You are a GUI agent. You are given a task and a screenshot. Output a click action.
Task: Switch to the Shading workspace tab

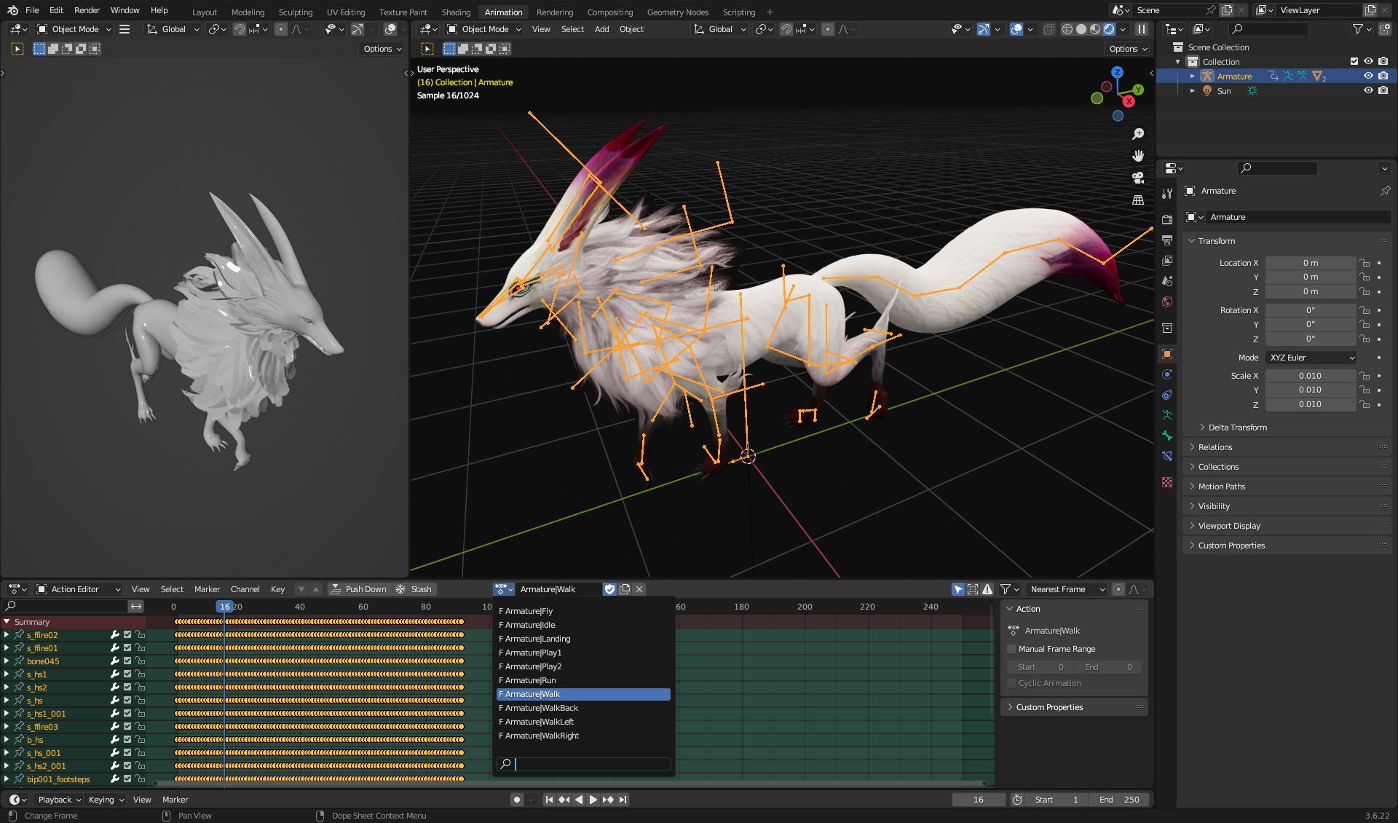pyautogui.click(x=456, y=12)
